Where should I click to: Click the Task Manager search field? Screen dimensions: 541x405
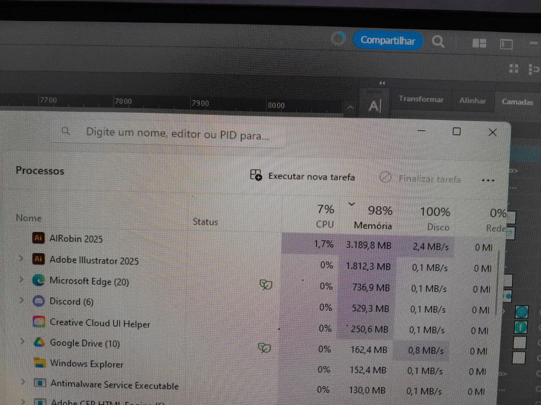[x=169, y=134]
